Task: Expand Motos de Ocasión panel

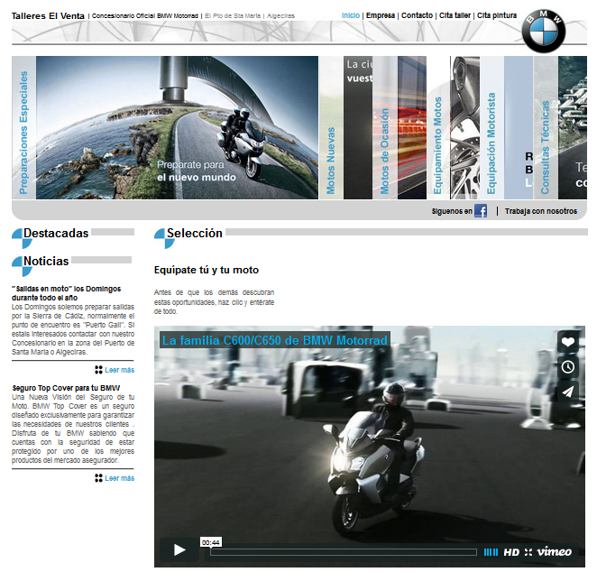Action: (385, 127)
